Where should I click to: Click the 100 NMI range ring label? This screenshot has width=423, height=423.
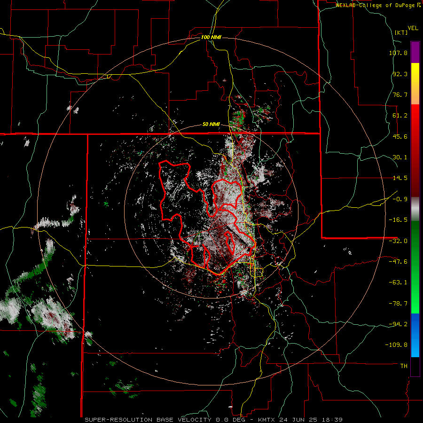tap(211, 37)
